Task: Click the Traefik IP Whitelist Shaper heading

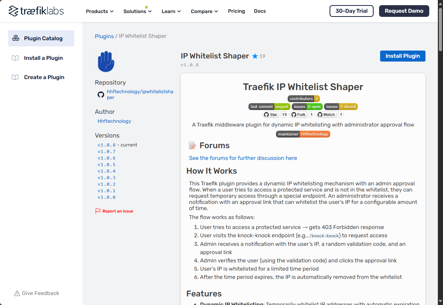Action: pos(303,87)
